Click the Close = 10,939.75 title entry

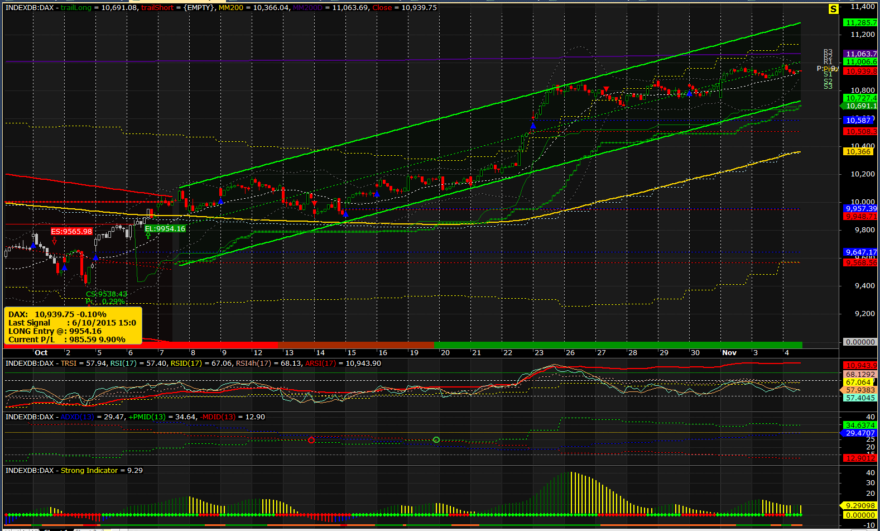click(x=405, y=8)
